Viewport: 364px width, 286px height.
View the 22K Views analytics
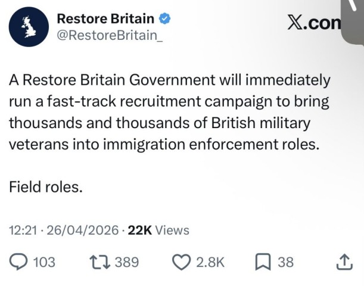158,230
